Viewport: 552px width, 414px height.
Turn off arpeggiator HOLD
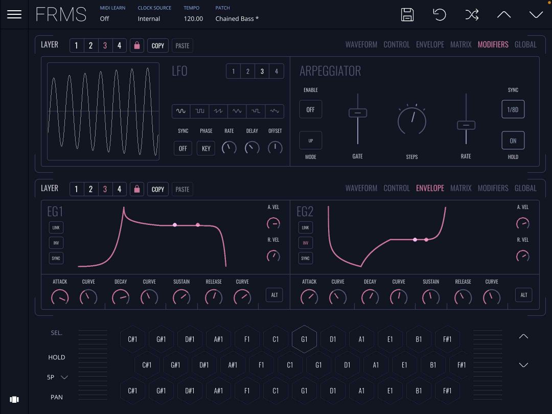[x=513, y=140]
